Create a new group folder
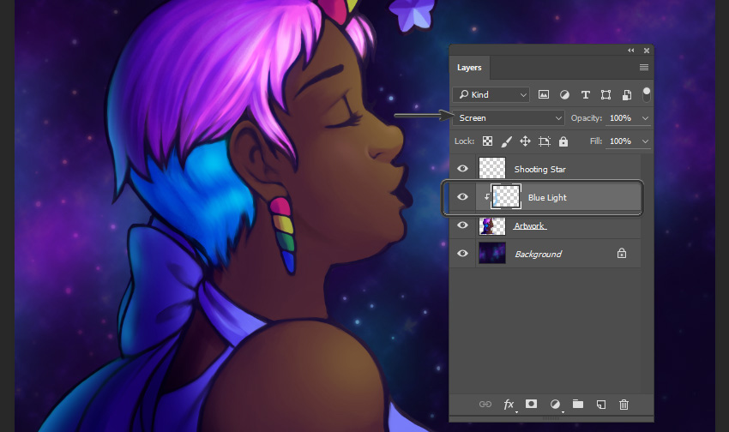This screenshot has height=432, width=729. tap(578, 404)
